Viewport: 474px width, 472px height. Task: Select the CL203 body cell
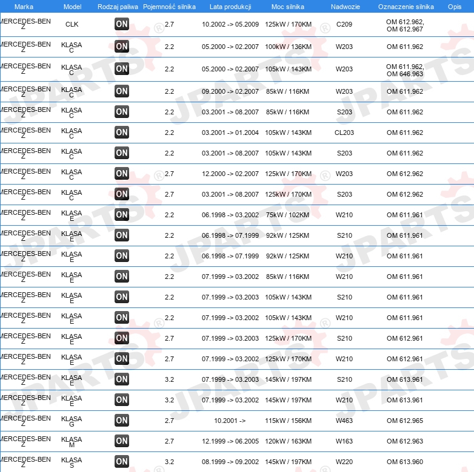(344, 133)
